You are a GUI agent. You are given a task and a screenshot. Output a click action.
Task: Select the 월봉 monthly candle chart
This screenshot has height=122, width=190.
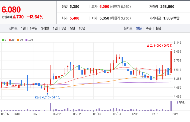[158, 28]
